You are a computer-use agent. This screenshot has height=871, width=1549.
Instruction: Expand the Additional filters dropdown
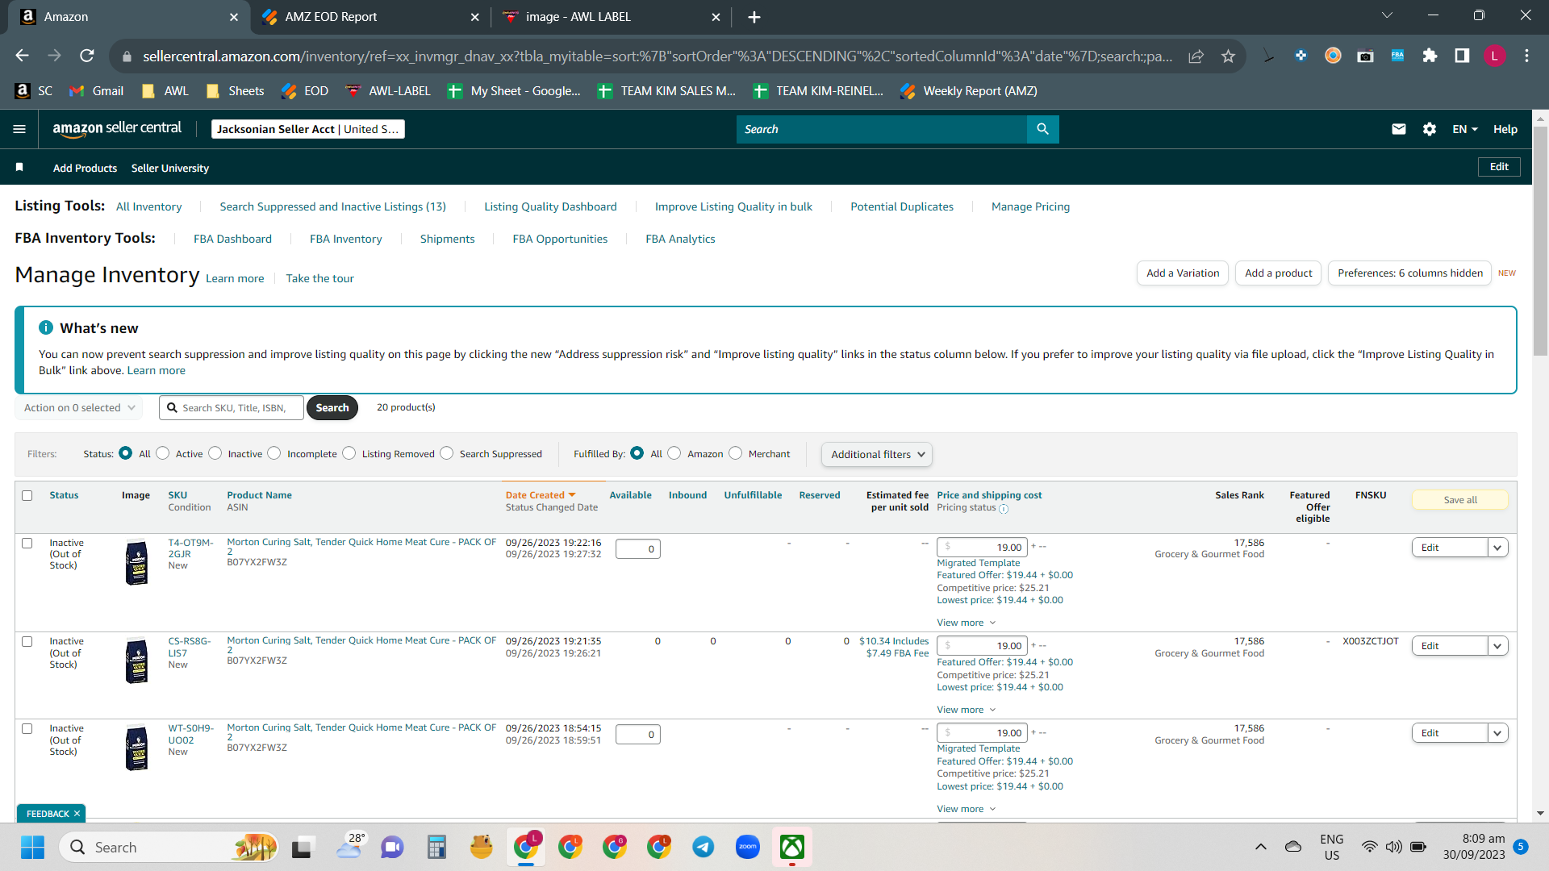tap(877, 454)
